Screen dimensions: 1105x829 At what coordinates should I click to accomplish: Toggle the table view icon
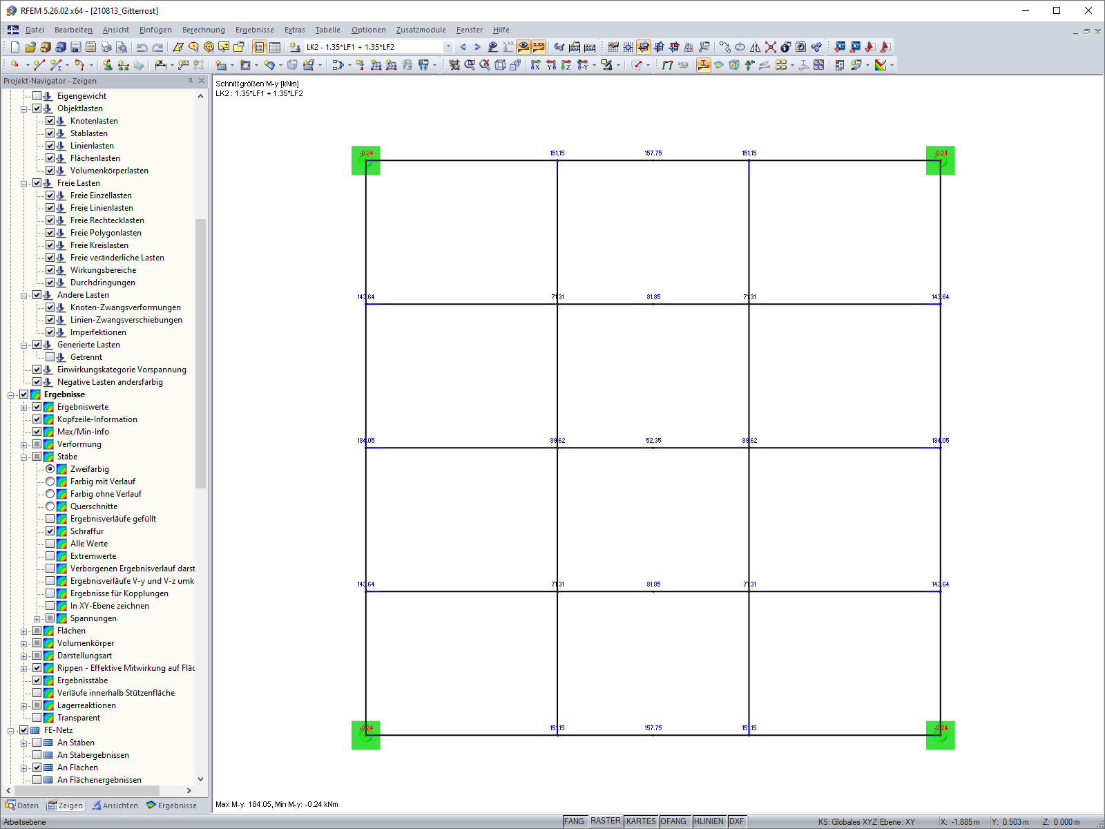275,47
